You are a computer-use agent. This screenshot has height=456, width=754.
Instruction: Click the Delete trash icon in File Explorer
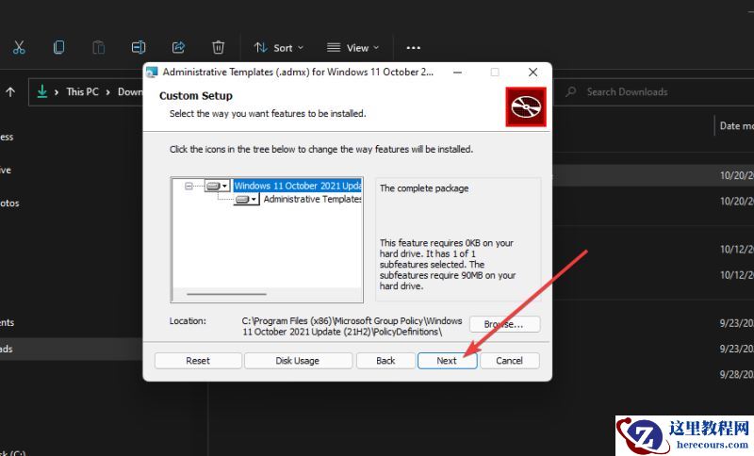click(219, 47)
